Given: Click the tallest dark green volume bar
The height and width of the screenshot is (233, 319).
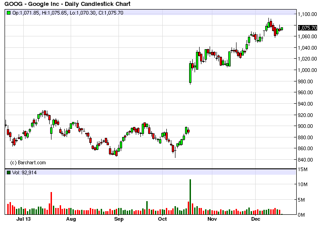Looking at the screenshot, I should point(190,197).
